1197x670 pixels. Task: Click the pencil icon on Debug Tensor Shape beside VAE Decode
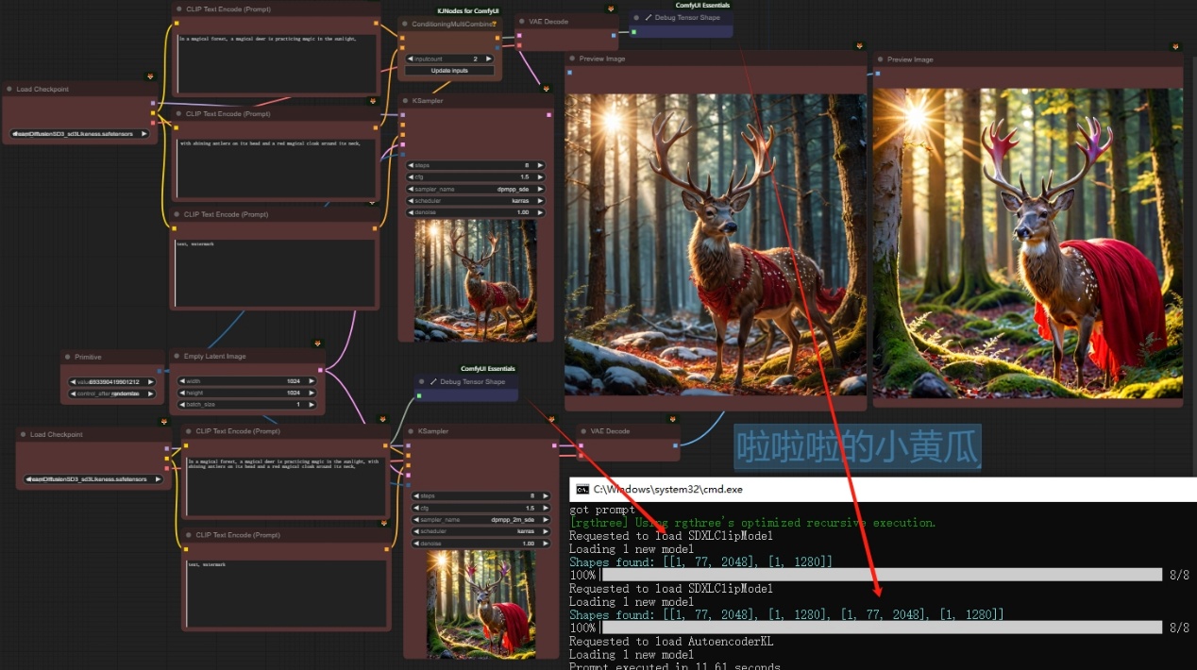point(649,18)
